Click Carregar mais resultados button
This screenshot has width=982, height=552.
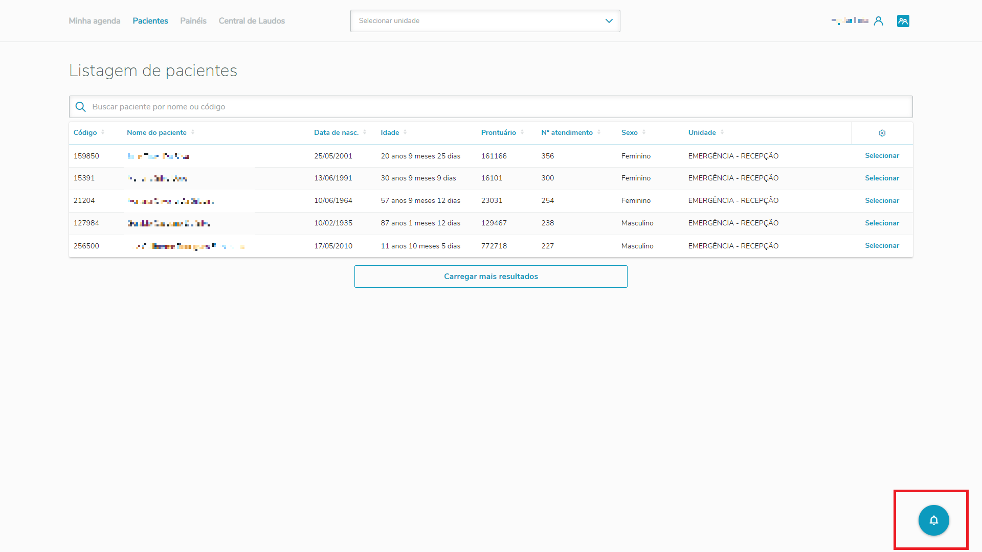pyautogui.click(x=490, y=277)
